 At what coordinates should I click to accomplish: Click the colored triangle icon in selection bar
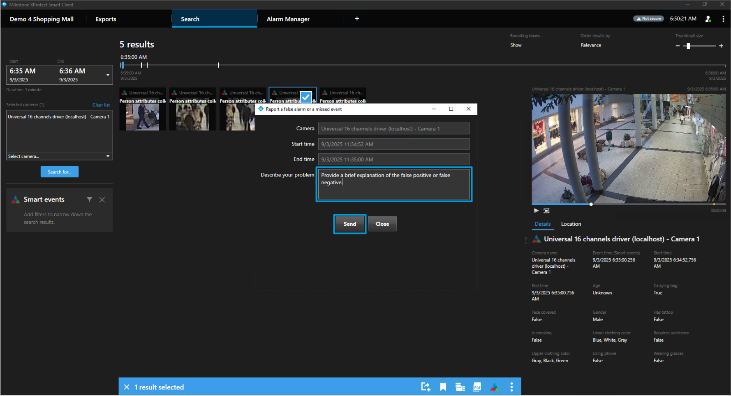coord(495,387)
